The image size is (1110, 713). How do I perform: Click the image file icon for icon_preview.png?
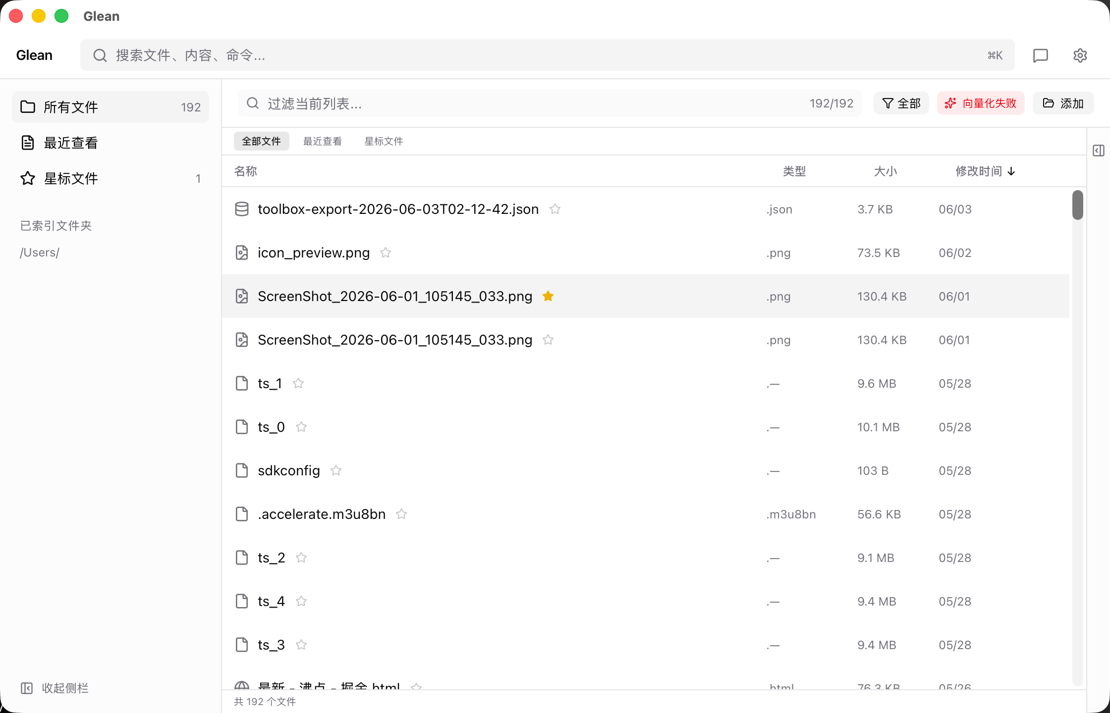tap(242, 253)
